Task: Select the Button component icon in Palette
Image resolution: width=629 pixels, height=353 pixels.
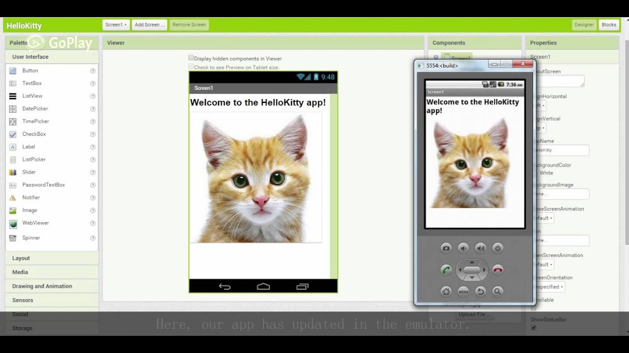Action: [x=13, y=71]
